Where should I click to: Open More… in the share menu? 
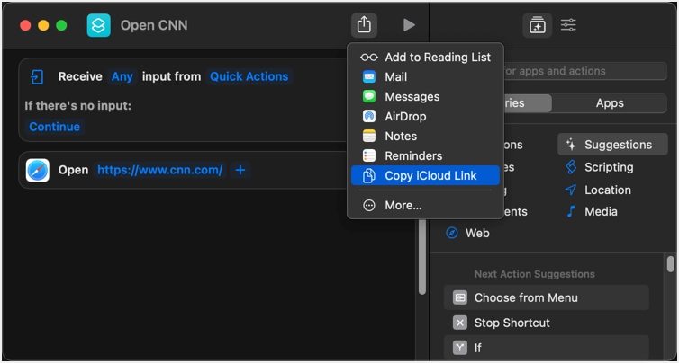(x=403, y=205)
